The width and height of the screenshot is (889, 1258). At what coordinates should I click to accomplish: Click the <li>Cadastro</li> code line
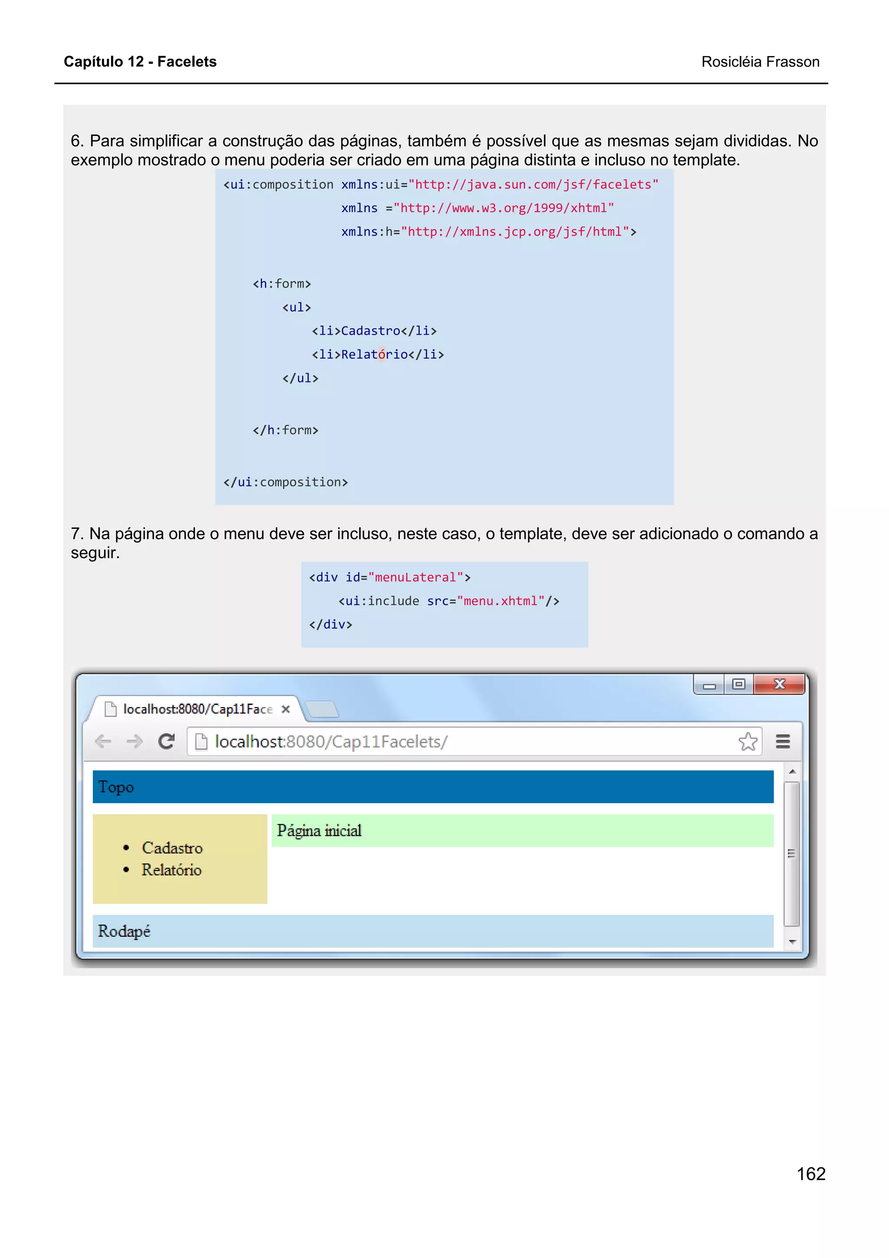374,331
